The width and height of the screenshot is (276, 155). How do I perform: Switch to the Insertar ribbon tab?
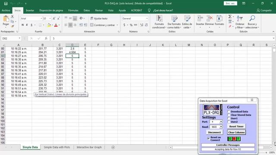(x=30, y=10)
